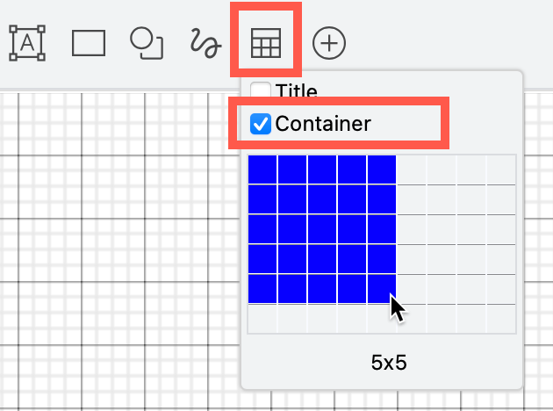Enable the Title checkbox
The width and height of the screenshot is (553, 411).
[x=261, y=90]
